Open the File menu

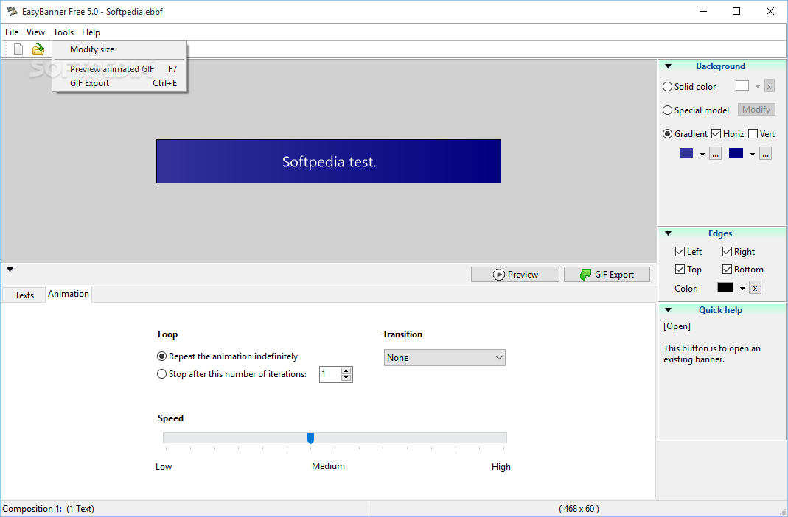point(12,32)
